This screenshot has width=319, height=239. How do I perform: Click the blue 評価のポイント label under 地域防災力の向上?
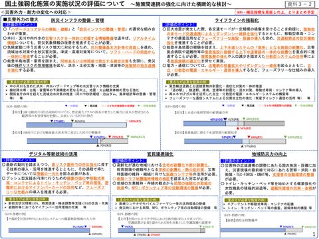coord(238,161)
